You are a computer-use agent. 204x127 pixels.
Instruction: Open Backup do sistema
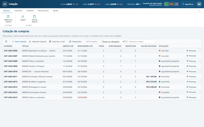click(8, 19)
